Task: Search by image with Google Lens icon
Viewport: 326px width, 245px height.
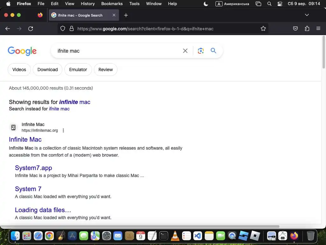Action: tap(201, 51)
